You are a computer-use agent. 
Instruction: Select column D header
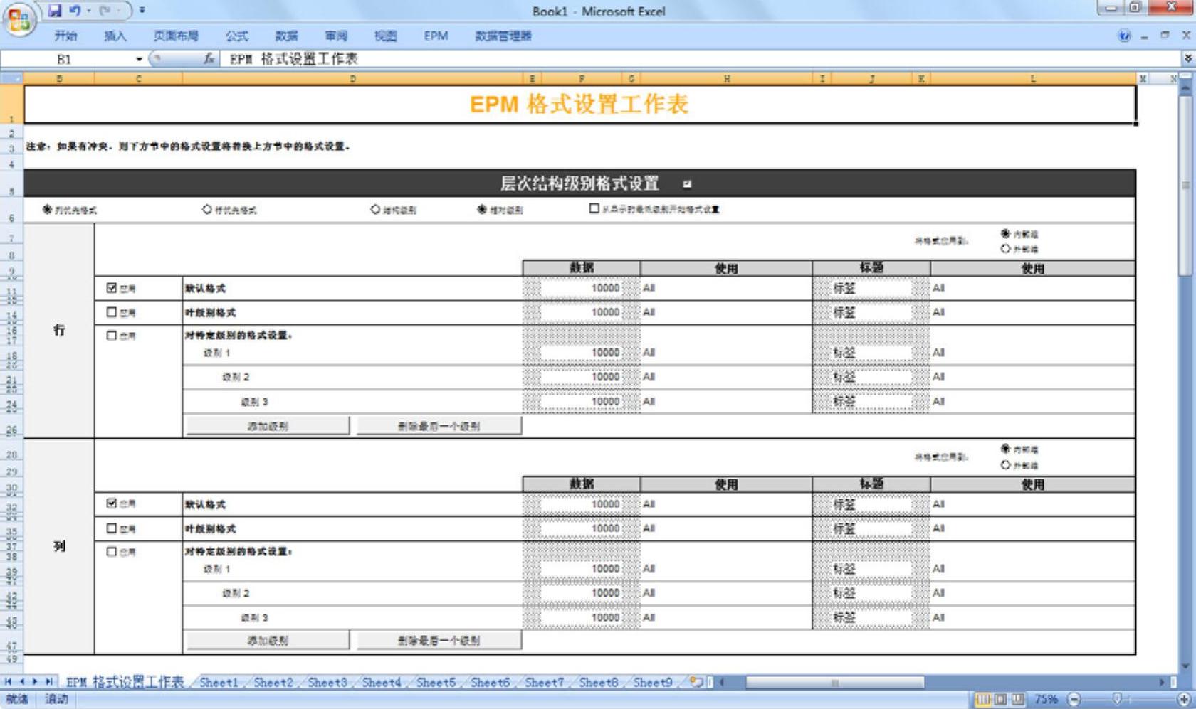[352, 78]
